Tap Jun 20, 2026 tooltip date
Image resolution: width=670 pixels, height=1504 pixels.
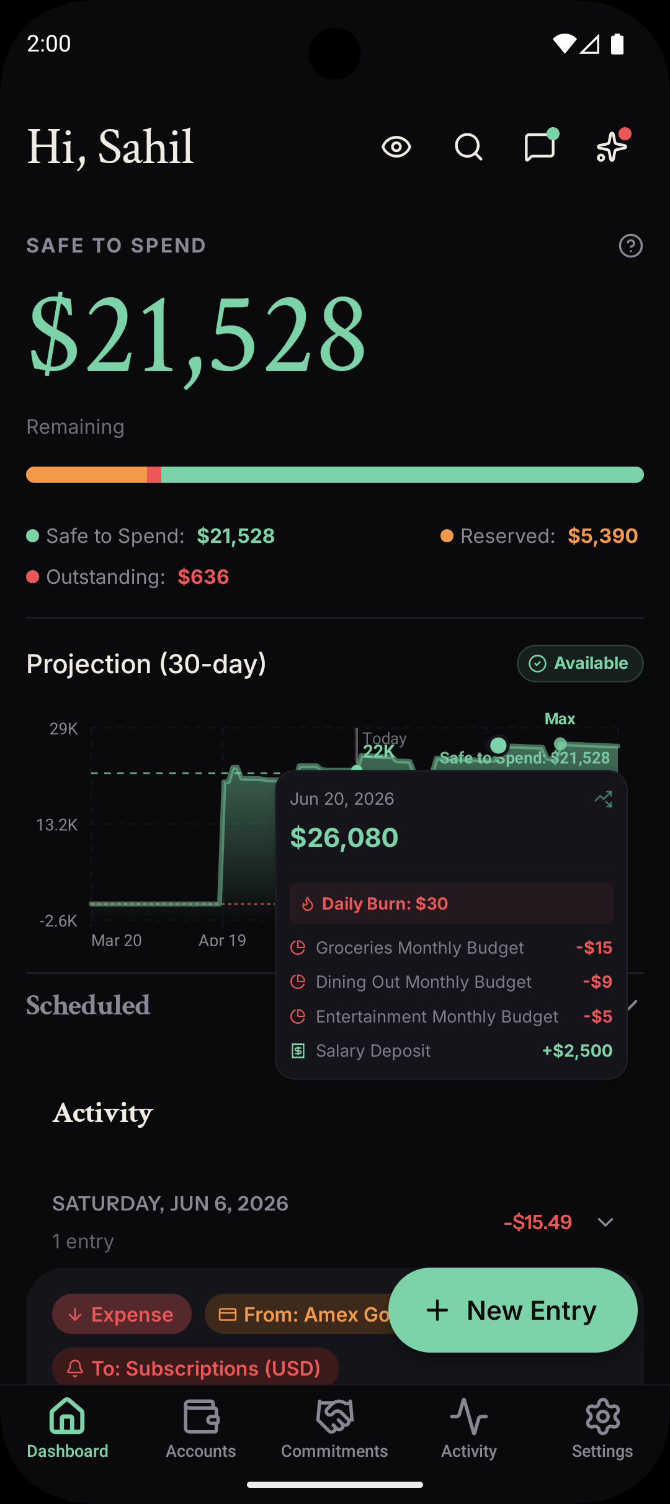pos(342,799)
